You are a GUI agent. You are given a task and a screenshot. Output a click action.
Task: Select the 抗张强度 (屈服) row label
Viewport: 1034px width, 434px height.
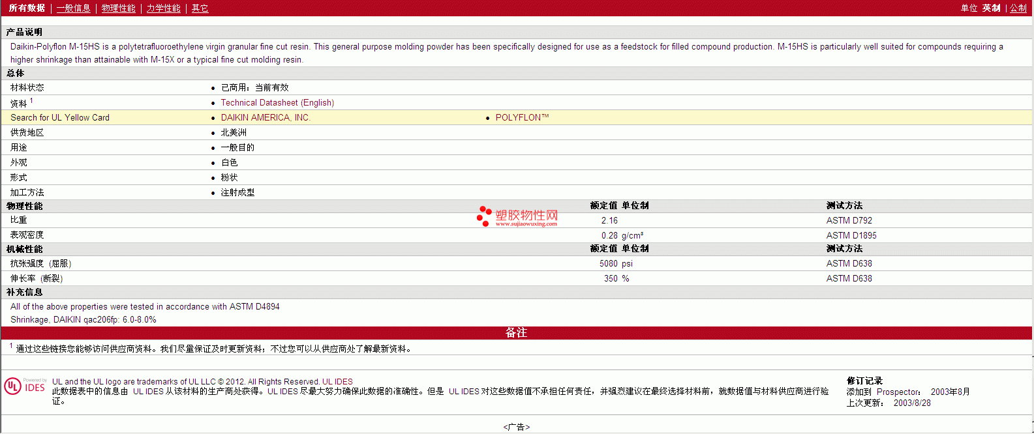[41, 263]
